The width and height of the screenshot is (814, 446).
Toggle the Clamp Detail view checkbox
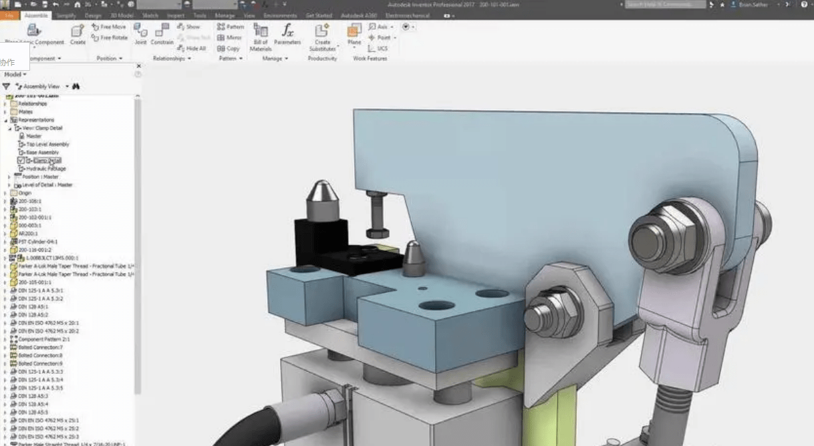click(x=21, y=160)
